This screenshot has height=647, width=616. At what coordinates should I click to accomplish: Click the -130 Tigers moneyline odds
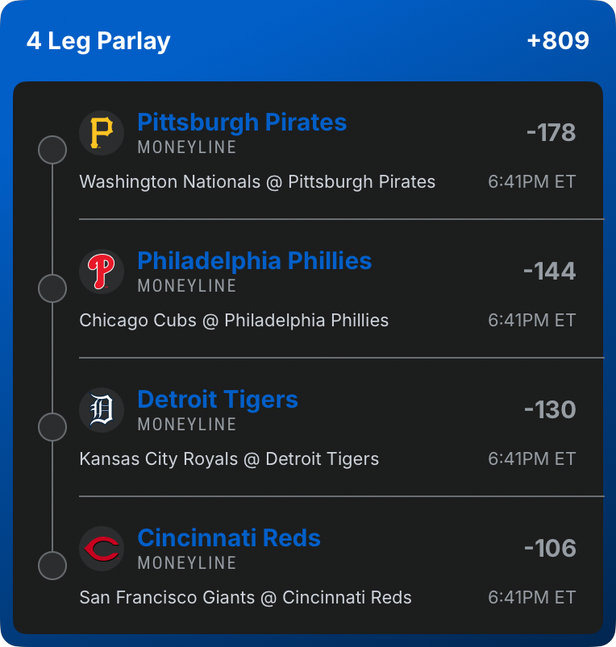(x=550, y=410)
